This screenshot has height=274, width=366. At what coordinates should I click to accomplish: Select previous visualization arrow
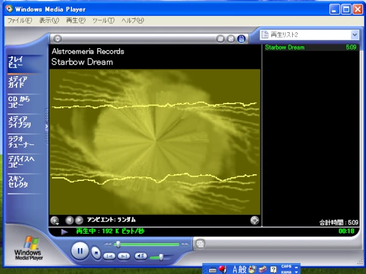pyautogui.click(x=70, y=220)
